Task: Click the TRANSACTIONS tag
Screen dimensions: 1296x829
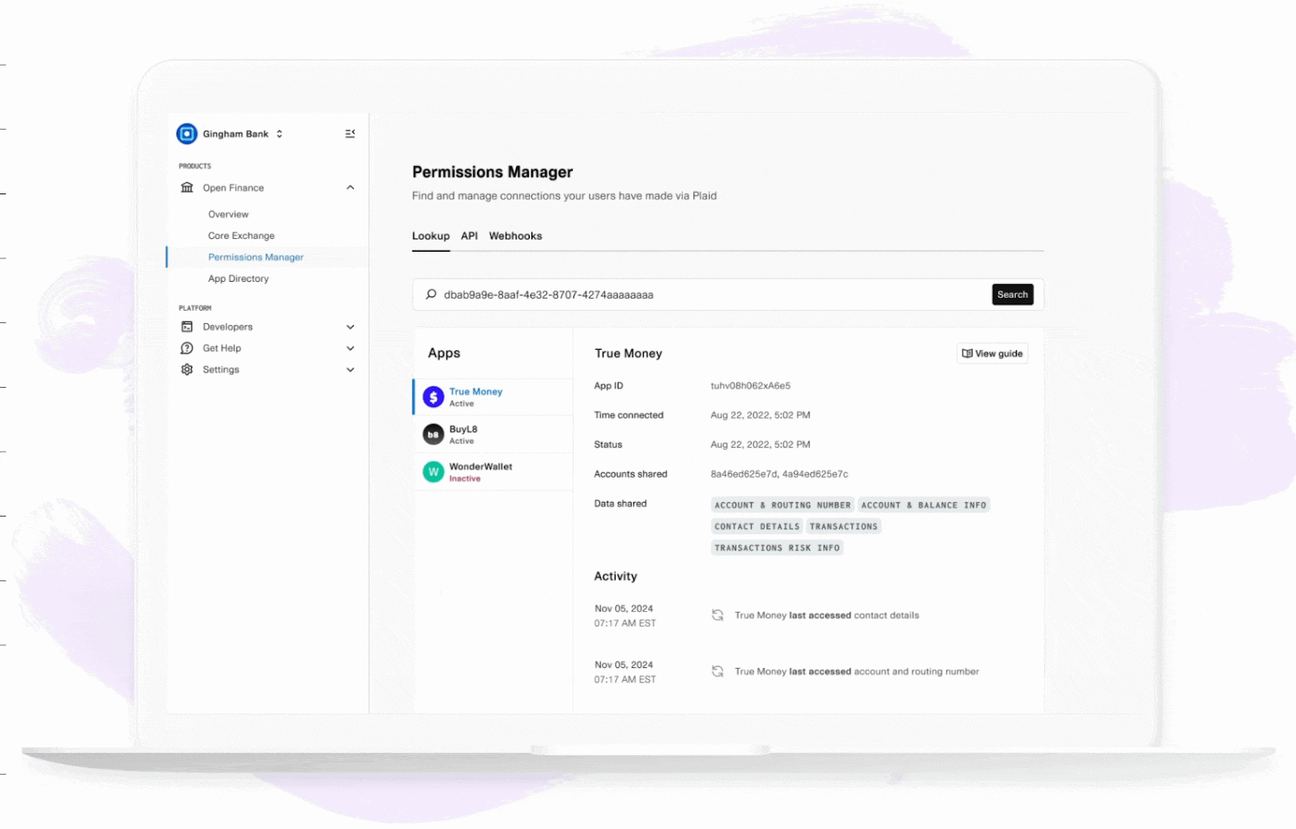Action: click(843, 526)
